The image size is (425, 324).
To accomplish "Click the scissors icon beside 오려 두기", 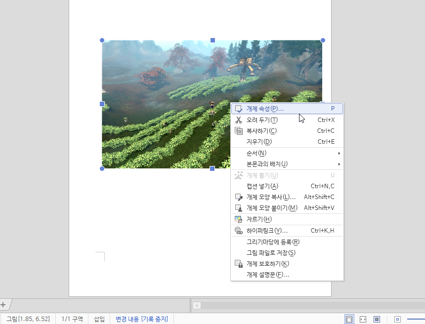I will tap(239, 120).
